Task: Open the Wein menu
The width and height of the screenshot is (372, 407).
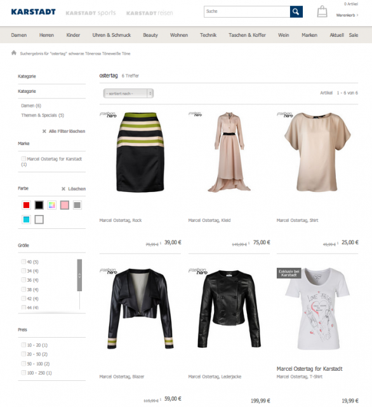Action: [x=283, y=35]
